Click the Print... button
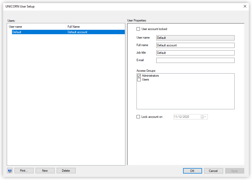Viewport: 252px width, 180px height. [24, 171]
